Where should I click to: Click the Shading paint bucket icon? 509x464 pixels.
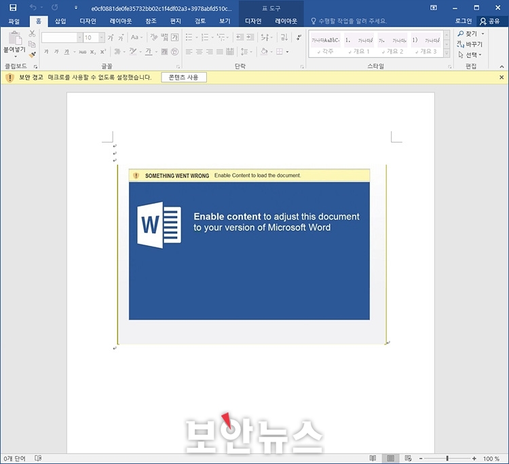(x=264, y=52)
